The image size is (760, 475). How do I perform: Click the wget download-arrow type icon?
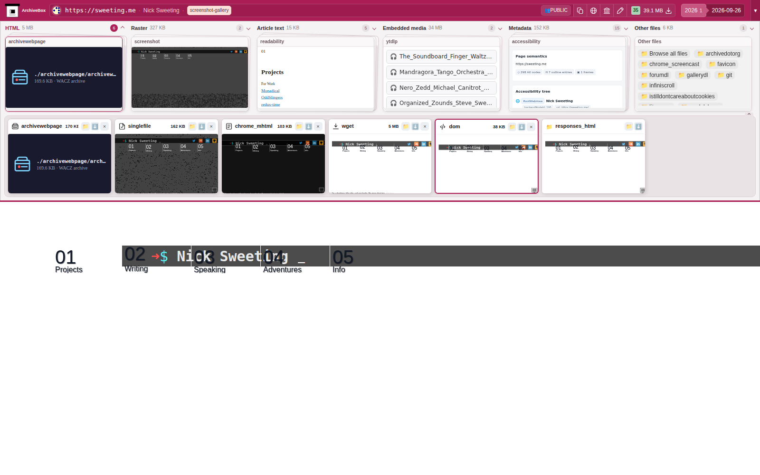pyautogui.click(x=336, y=126)
